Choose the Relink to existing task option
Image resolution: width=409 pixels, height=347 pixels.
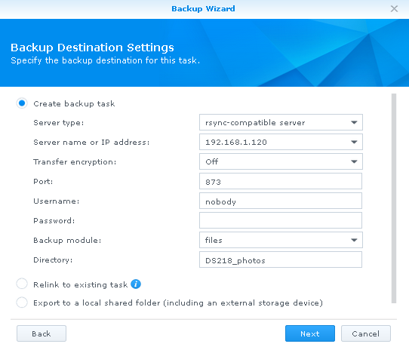22,284
